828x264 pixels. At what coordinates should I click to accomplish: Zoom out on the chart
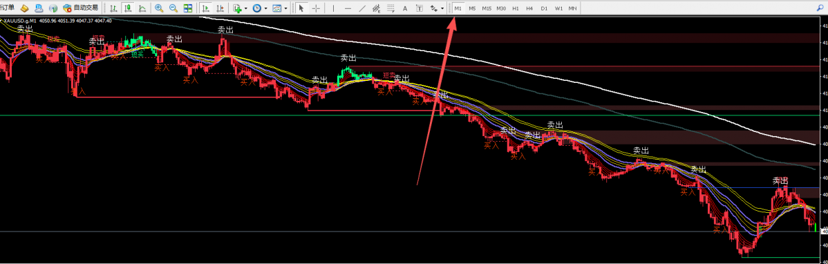173,8
